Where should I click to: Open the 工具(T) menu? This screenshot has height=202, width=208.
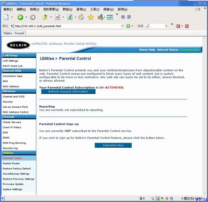[x=95, y=9]
